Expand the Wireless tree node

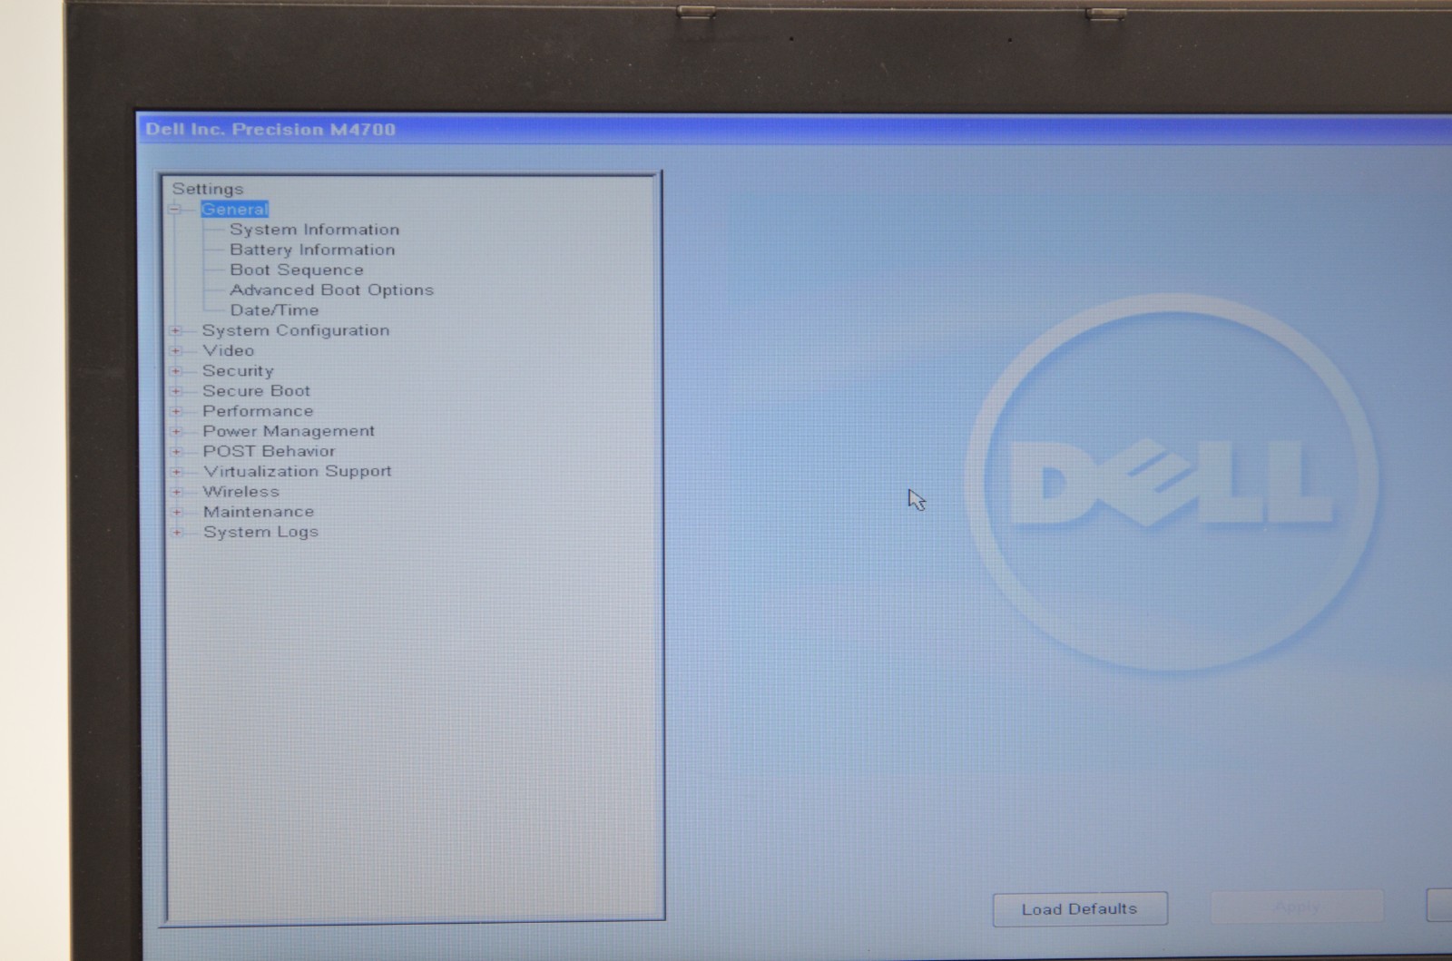177,492
